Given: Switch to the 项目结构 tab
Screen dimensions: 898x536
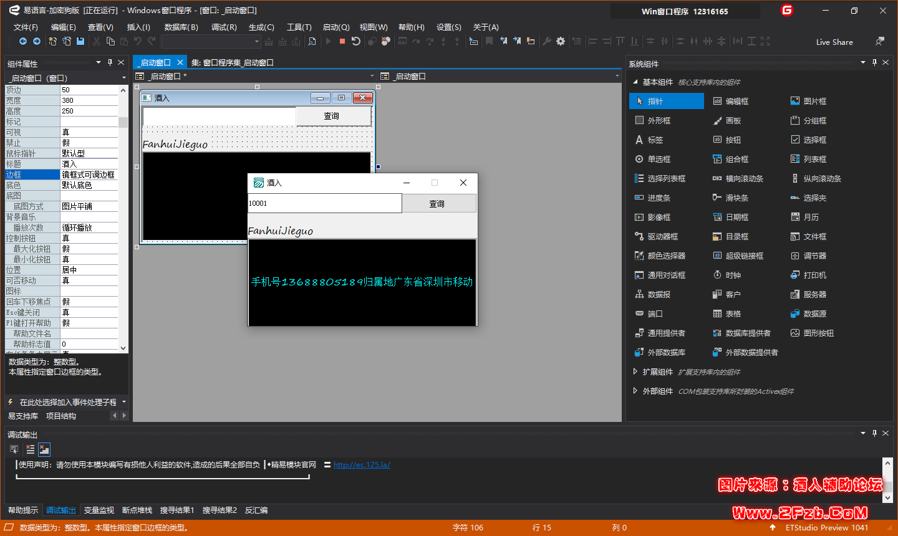Looking at the screenshot, I should [x=61, y=416].
